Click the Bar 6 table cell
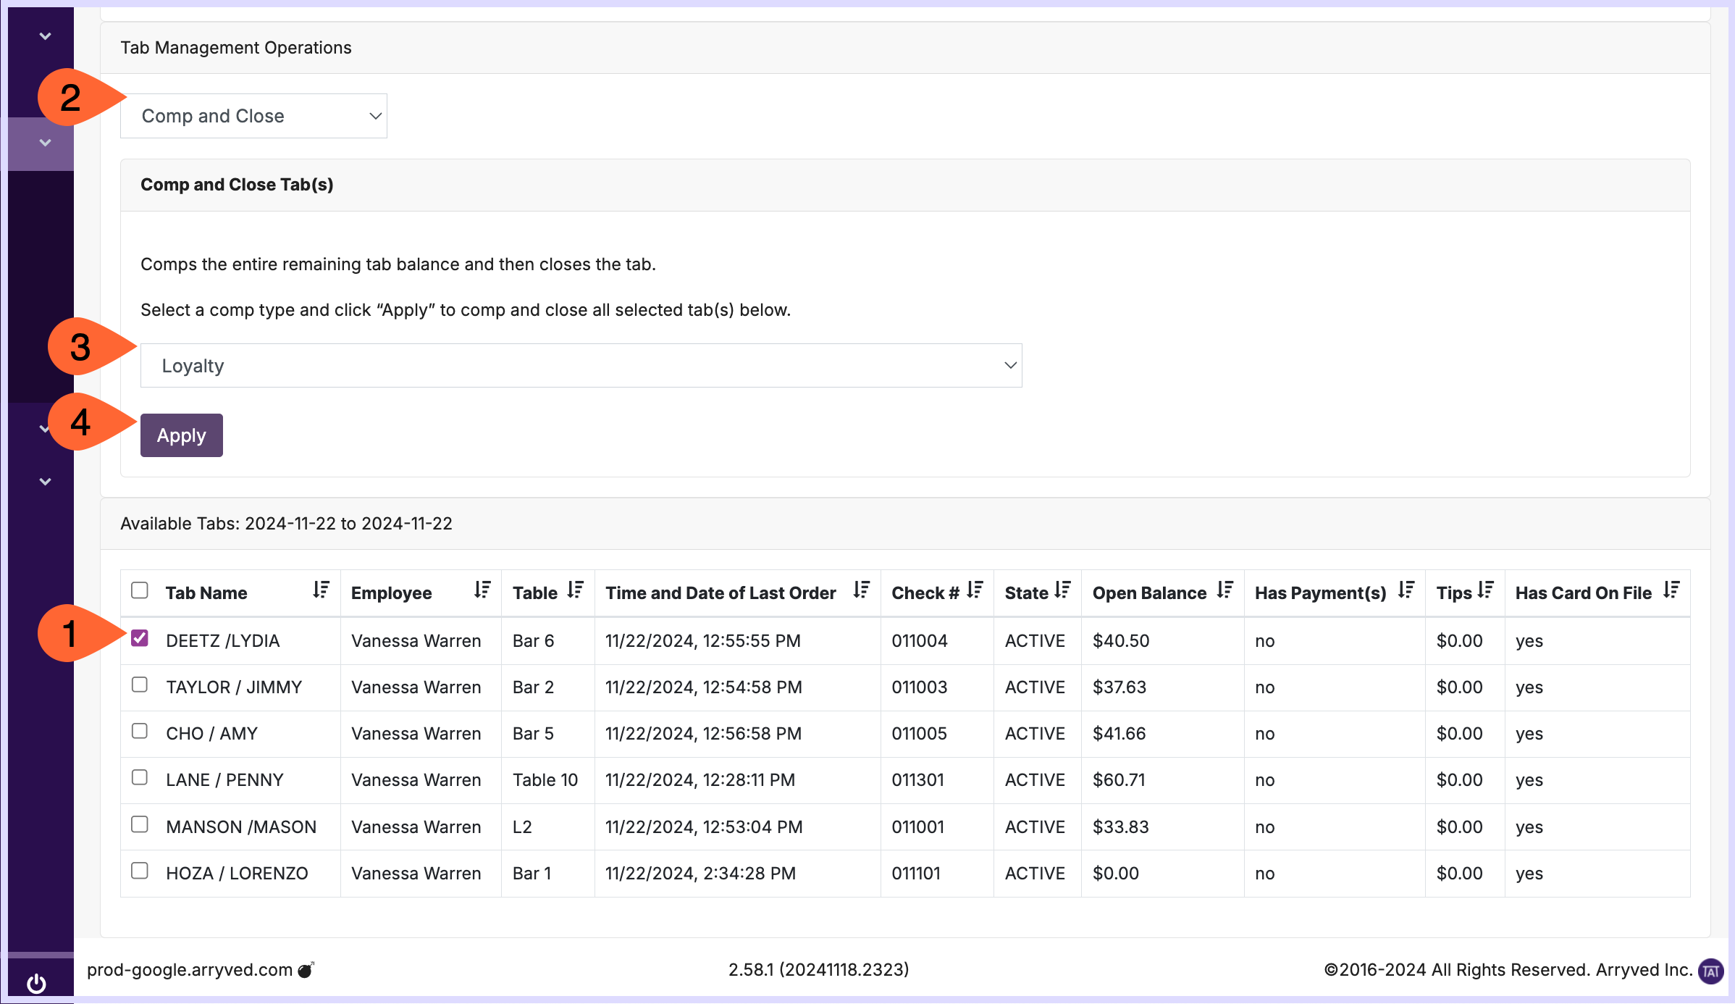The height and width of the screenshot is (1004, 1735). tap(533, 641)
